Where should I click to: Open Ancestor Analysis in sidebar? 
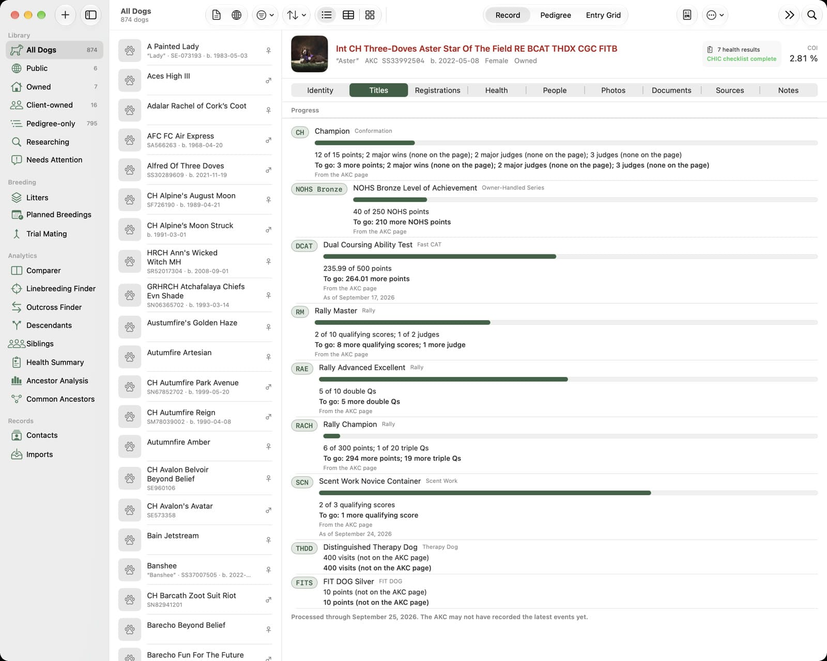coord(54,381)
